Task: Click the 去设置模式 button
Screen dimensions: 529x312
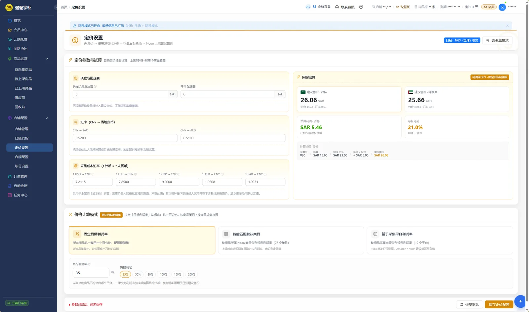Action: coord(497,40)
